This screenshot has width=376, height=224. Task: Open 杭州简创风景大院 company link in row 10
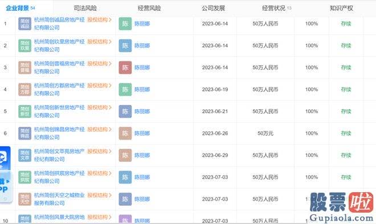[59, 217]
